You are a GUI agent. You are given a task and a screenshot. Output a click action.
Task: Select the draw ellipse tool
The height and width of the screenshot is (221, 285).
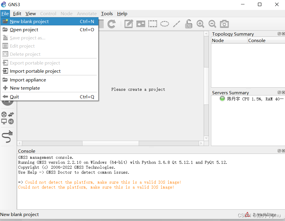click(x=164, y=24)
